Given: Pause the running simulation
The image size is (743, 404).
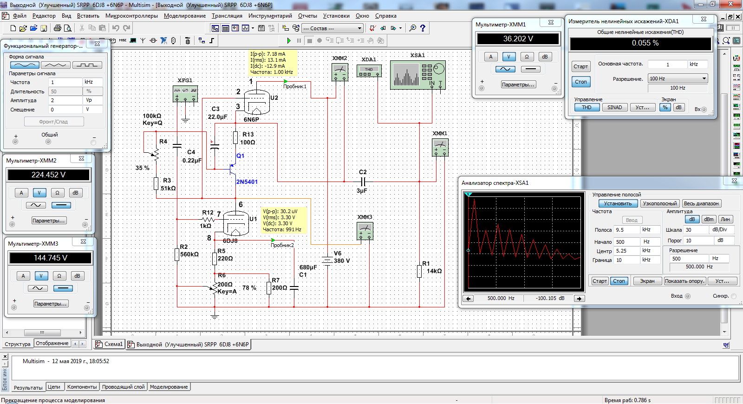Looking at the screenshot, I should tap(299, 41).
